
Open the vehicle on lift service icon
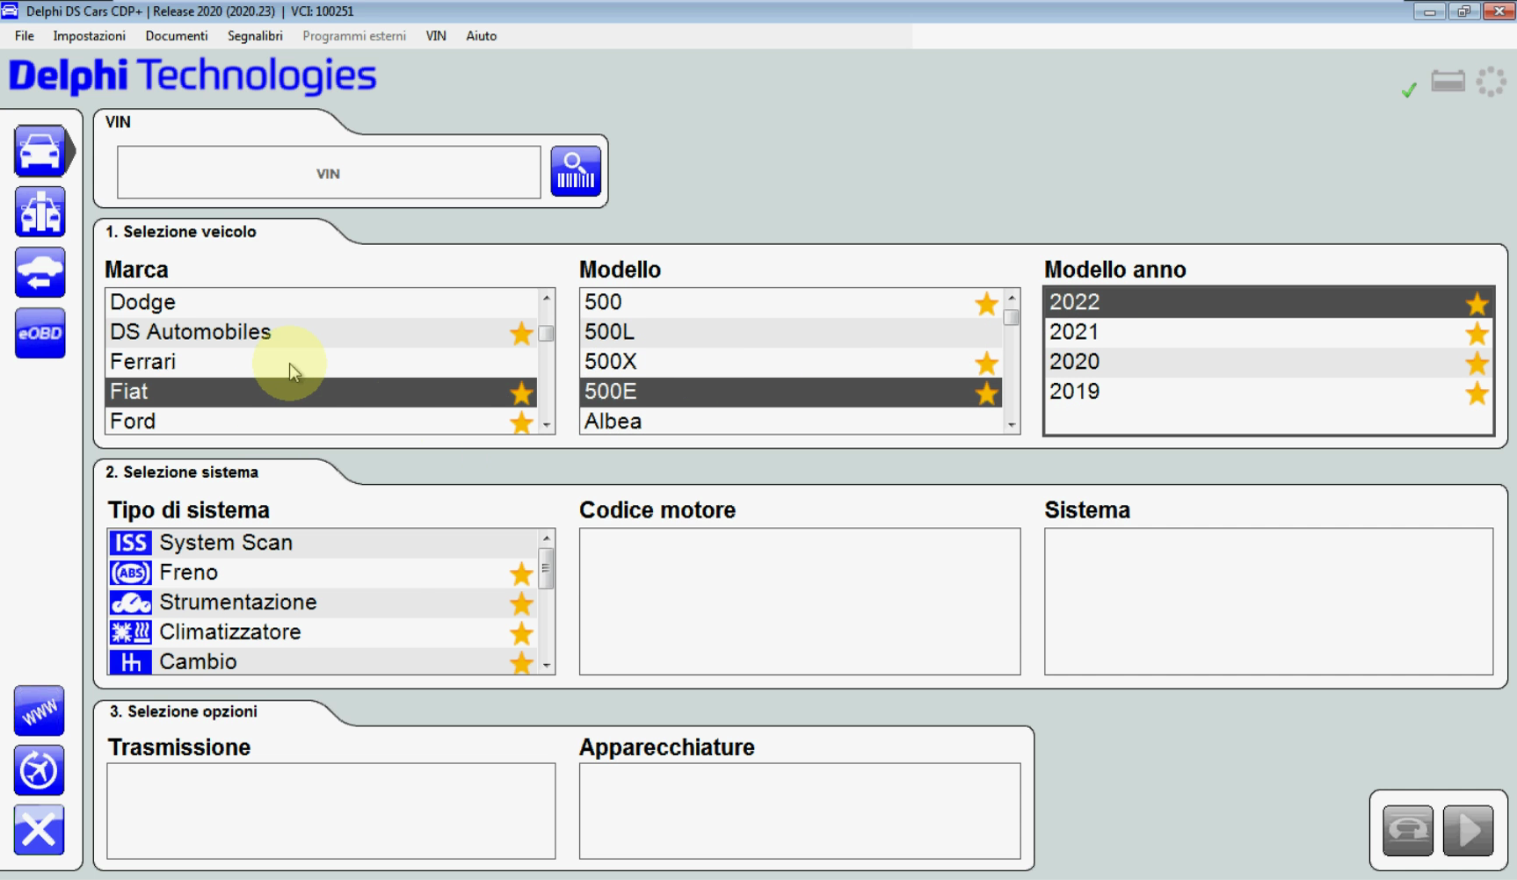point(40,212)
